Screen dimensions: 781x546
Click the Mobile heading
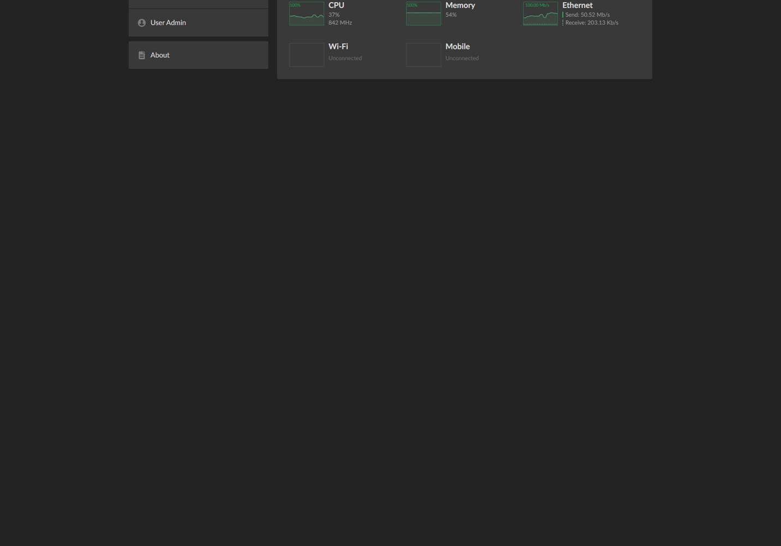[x=457, y=47]
